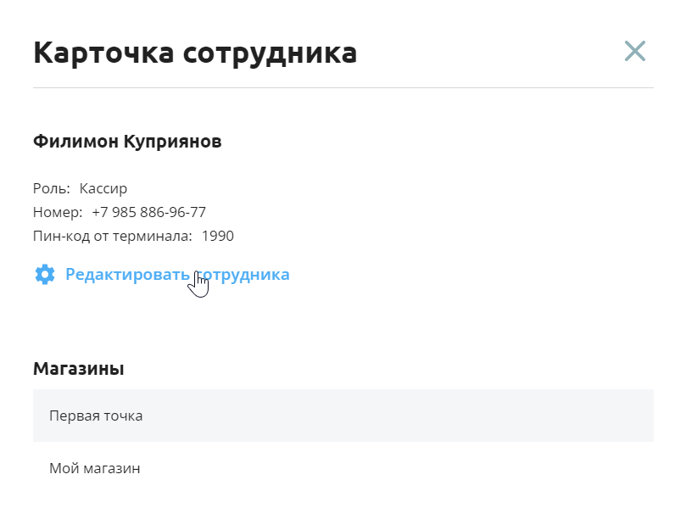Viewport: 686px width, 519px height.
Task: Select the Мой магазин store row
Action: tap(343, 468)
